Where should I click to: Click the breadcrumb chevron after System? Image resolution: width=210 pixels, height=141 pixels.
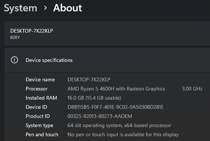coord(46,8)
